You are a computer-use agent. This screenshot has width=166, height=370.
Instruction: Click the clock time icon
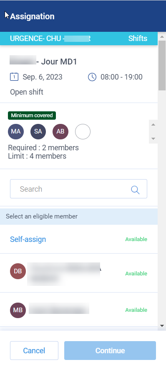(x=92, y=77)
